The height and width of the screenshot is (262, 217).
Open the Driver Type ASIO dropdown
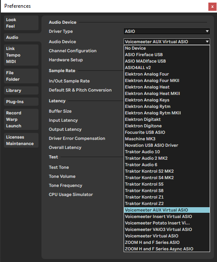(x=166, y=31)
